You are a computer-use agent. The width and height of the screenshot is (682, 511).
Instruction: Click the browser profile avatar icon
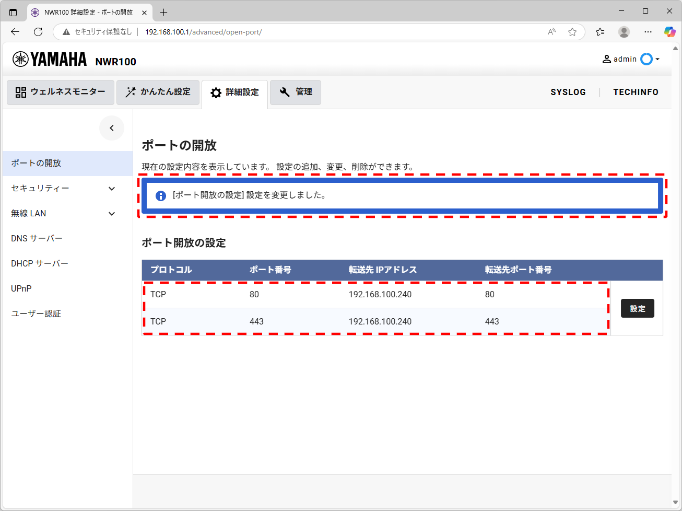pyautogui.click(x=624, y=32)
